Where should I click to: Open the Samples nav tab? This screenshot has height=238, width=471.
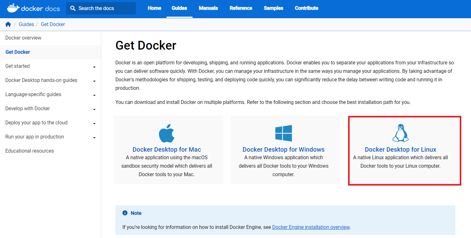(x=273, y=8)
